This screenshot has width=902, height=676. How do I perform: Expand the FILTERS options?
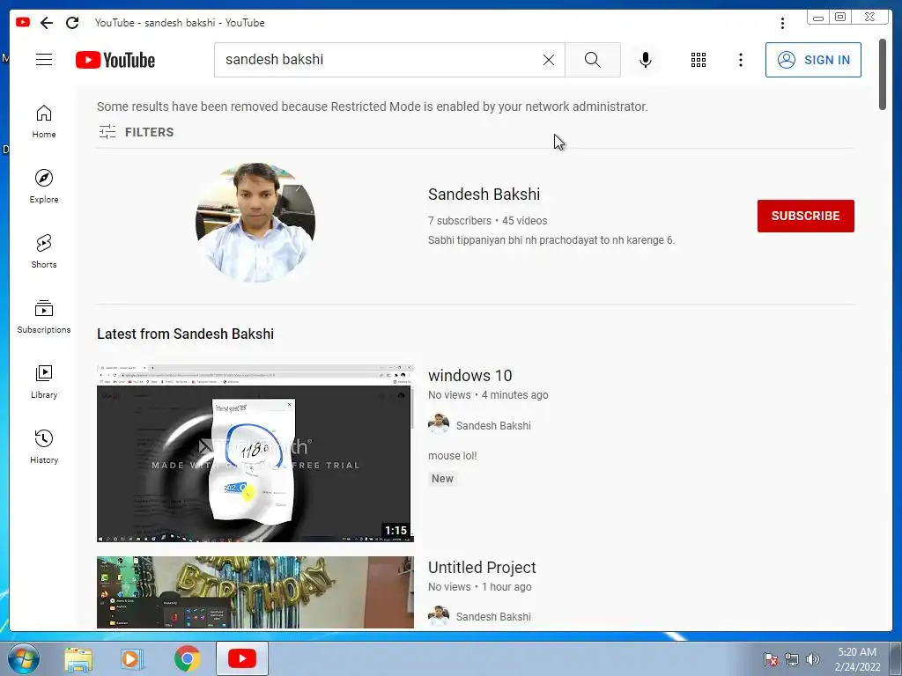[x=137, y=132]
